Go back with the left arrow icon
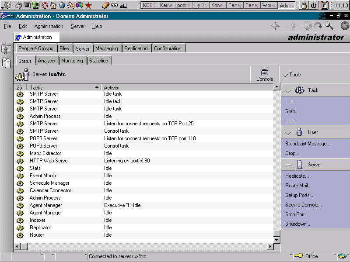Viewport: 350px width, 262px height. click(276, 26)
